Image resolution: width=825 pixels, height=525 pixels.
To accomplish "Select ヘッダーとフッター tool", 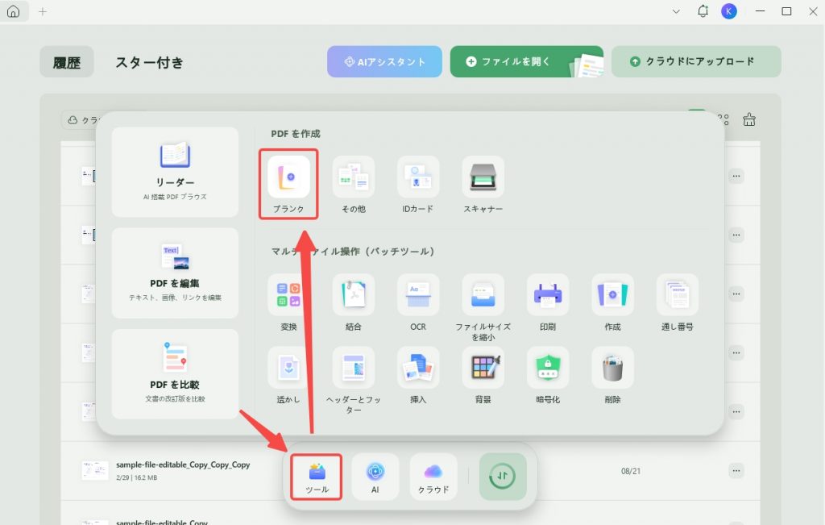I will pyautogui.click(x=354, y=380).
